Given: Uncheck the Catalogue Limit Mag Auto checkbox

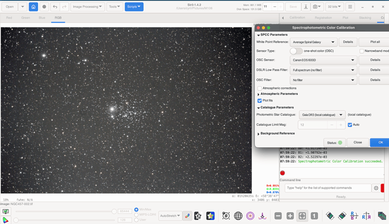Looking at the screenshot, I should (x=350, y=124).
